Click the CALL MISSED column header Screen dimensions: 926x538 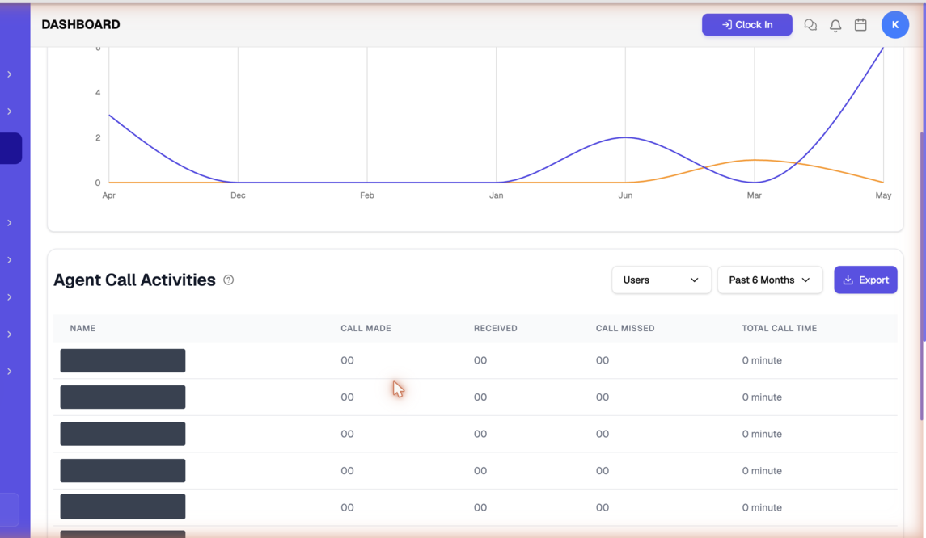625,328
